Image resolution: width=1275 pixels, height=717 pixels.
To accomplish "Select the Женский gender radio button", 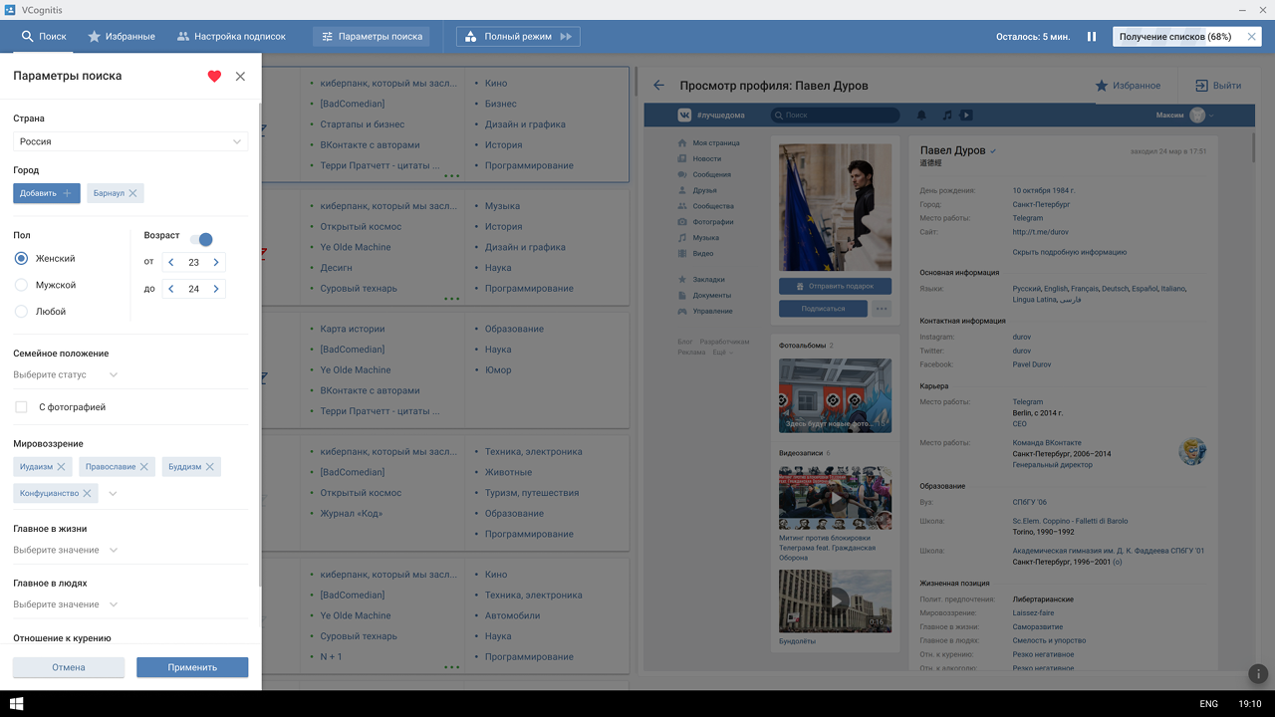I will click(21, 258).
